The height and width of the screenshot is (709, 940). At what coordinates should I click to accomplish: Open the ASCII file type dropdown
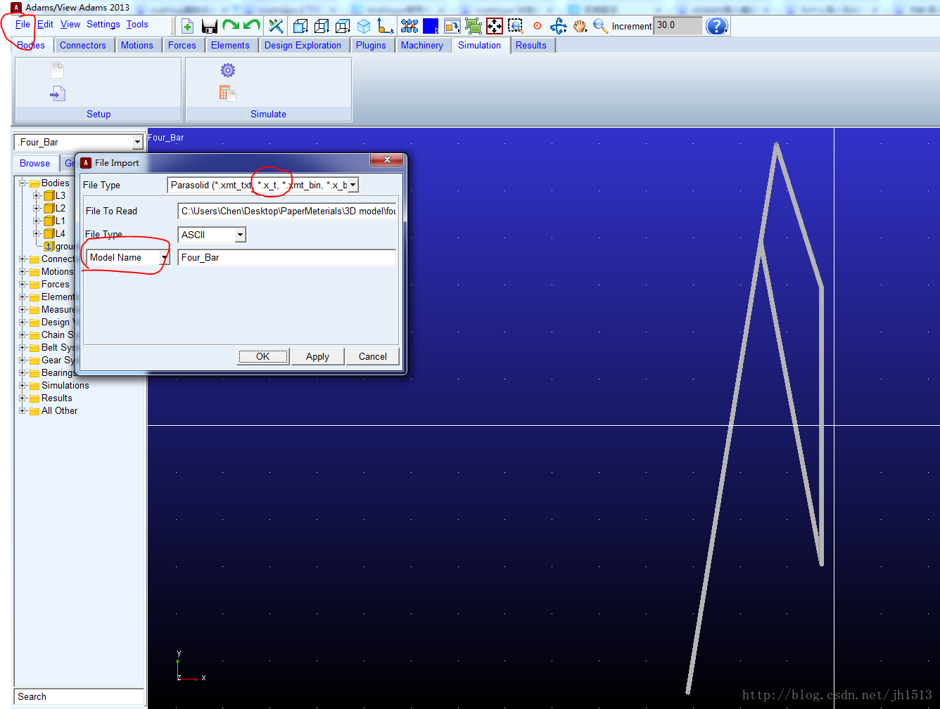pos(241,235)
